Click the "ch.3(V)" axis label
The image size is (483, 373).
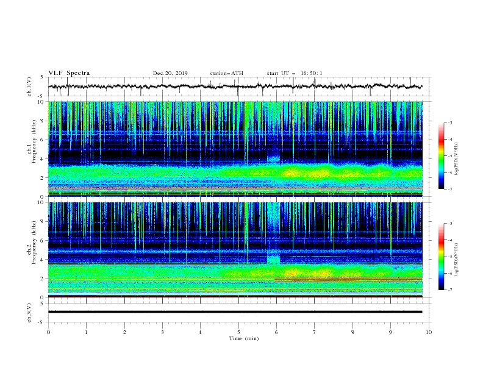tap(29, 313)
